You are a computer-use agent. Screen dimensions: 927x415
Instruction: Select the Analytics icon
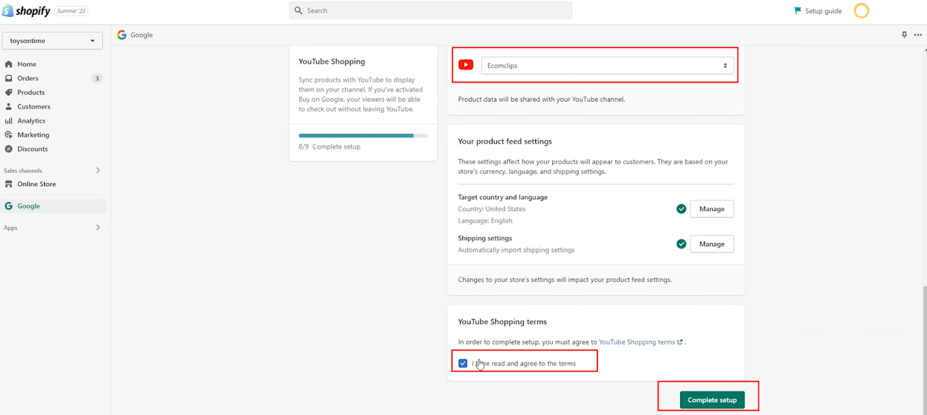(9, 120)
